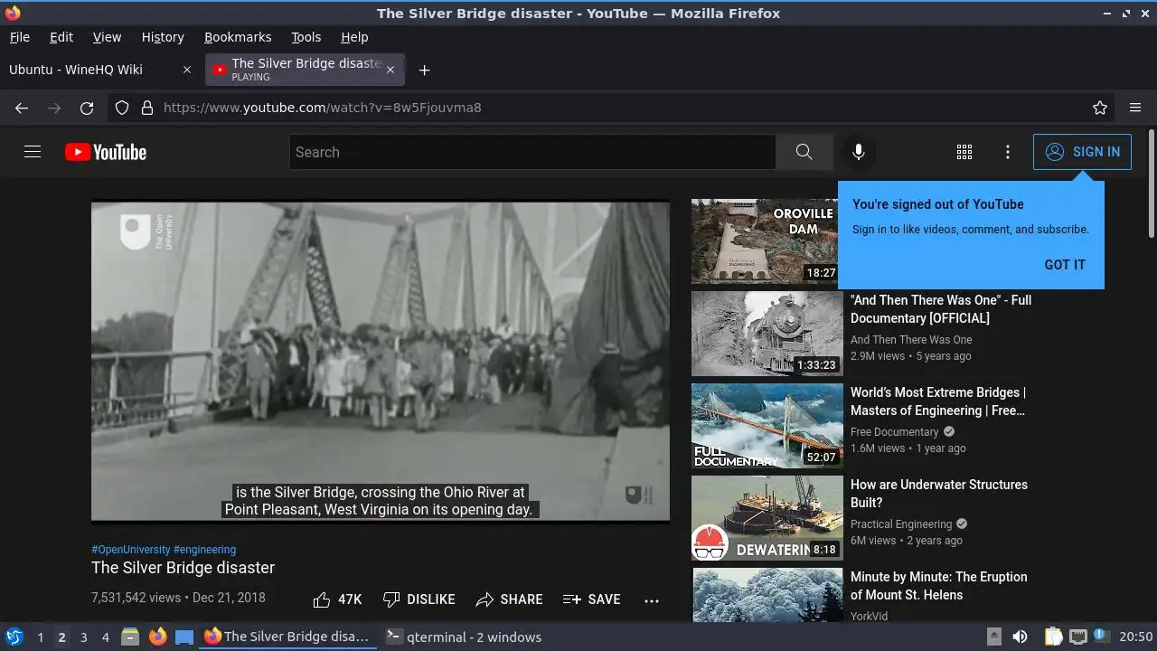This screenshot has height=651, width=1157.
Task: Open the volume speaker tray icon
Action: 1020,637
